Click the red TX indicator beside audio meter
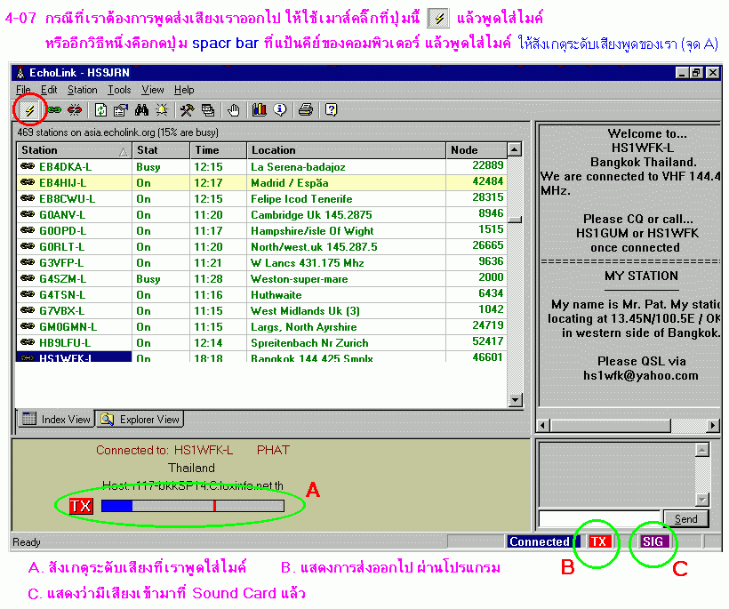729x609 pixels. (x=81, y=506)
